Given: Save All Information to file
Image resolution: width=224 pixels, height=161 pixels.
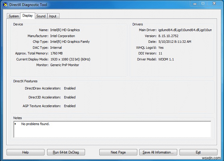Looking at the screenshot, I should click(x=158, y=152).
